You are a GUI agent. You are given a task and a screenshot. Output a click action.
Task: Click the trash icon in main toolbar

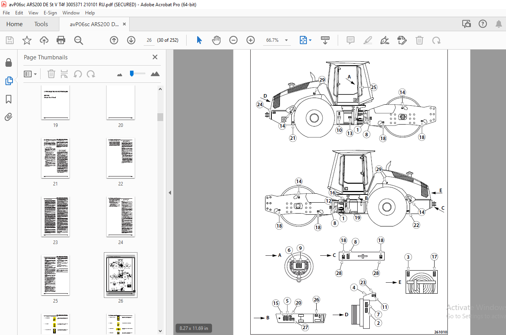pyautogui.click(x=419, y=40)
